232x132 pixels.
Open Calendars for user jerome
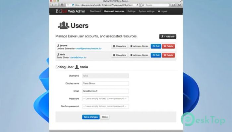pos(120,46)
